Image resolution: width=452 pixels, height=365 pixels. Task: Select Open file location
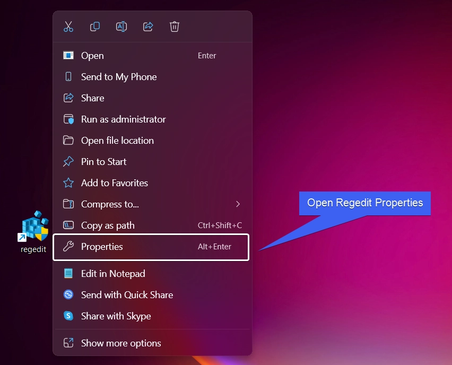tap(152, 141)
